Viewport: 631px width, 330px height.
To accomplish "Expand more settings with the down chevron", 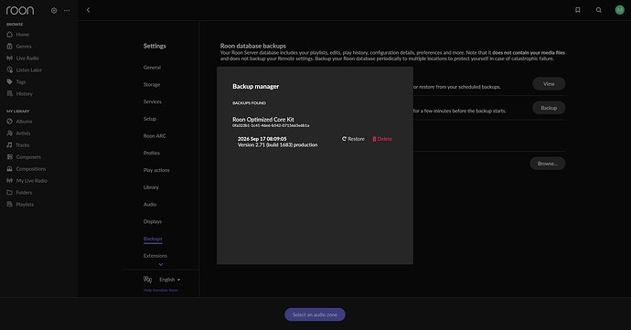I will coord(161,264).
